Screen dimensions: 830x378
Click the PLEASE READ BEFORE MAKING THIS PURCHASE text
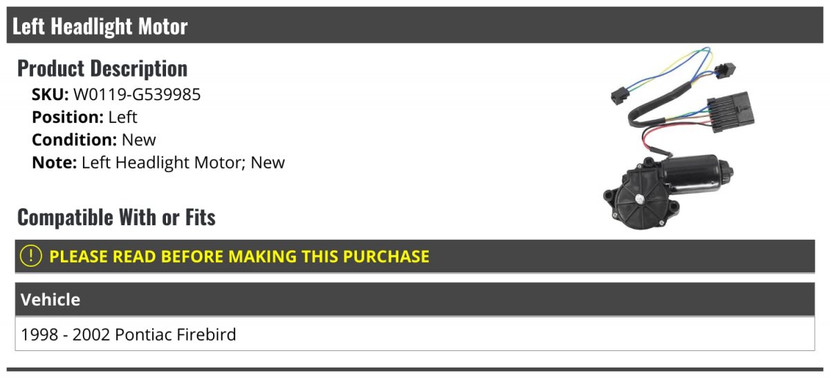239,256
